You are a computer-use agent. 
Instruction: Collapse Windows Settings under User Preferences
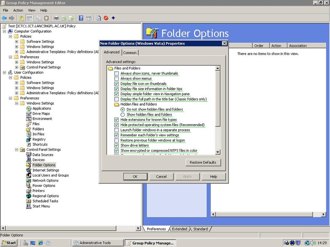(16, 103)
